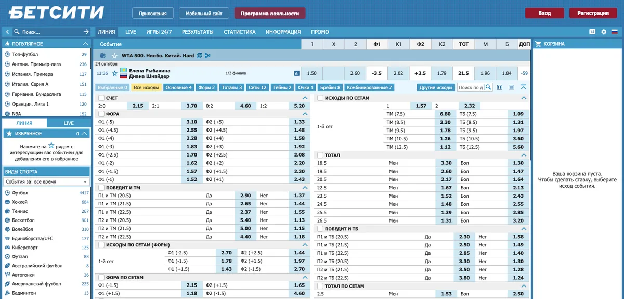Viewport: 624px width, 299px height.
Task: Collapse the ФОРА market chevron
Action: tap(305, 113)
